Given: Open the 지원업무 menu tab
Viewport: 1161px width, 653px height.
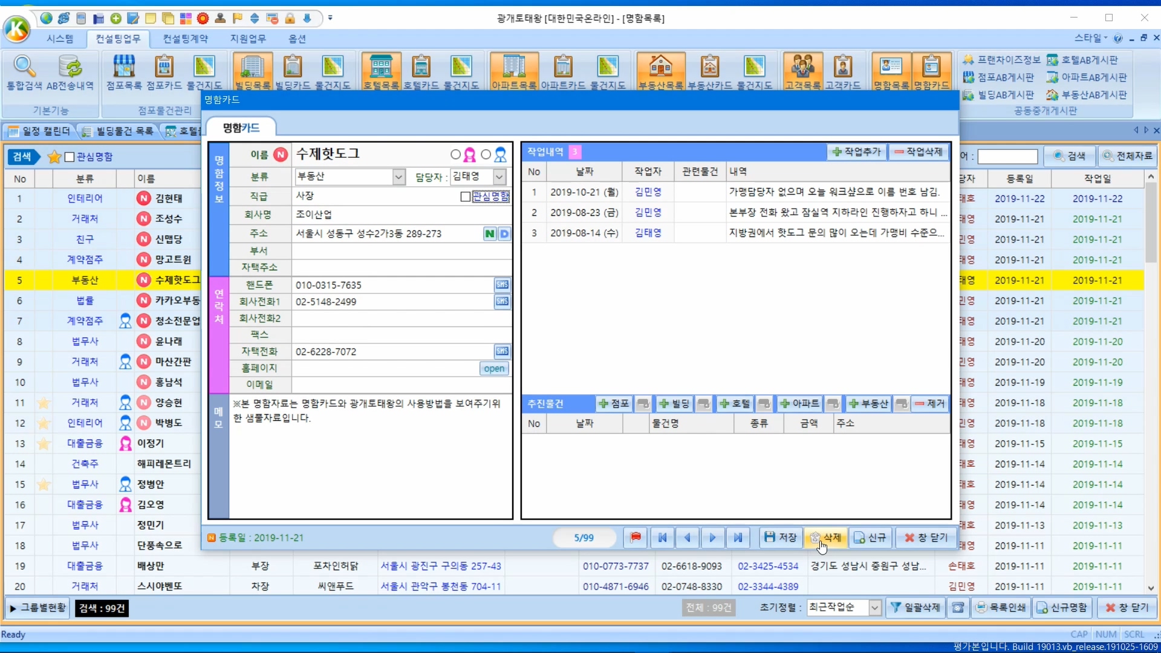Looking at the screenshot, I should (247, 39).
